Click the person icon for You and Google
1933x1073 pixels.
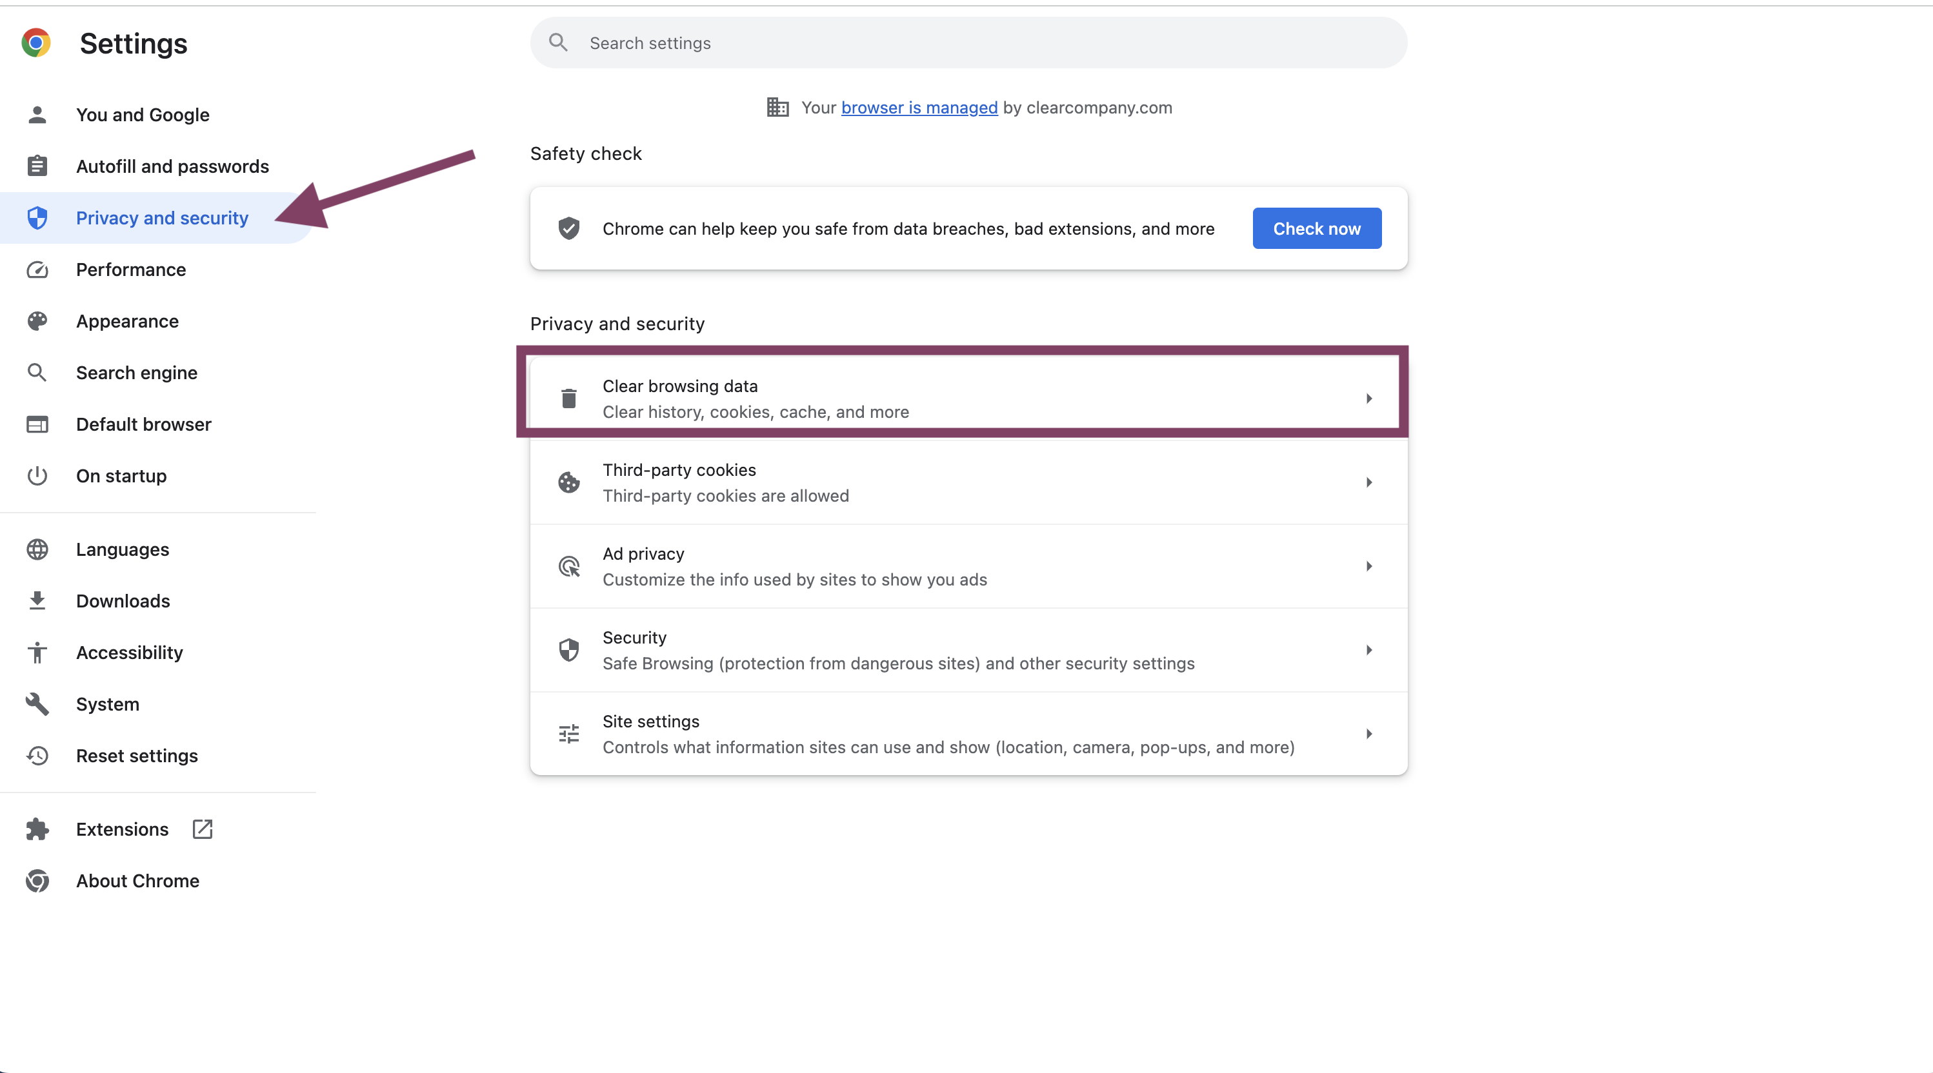click(37, 115)
